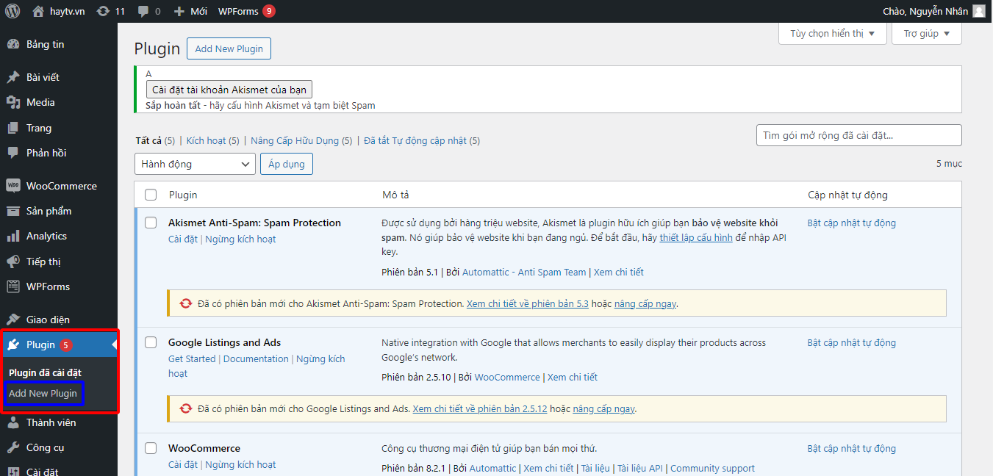The width and height of the screenshot is (993, 476).
Task: Filter by Đã tắt Tự động cập nhật
Action: click(415, 140)
